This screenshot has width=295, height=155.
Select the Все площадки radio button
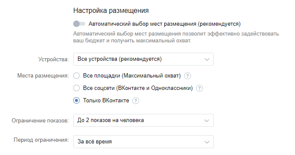[x=76, y=76]
